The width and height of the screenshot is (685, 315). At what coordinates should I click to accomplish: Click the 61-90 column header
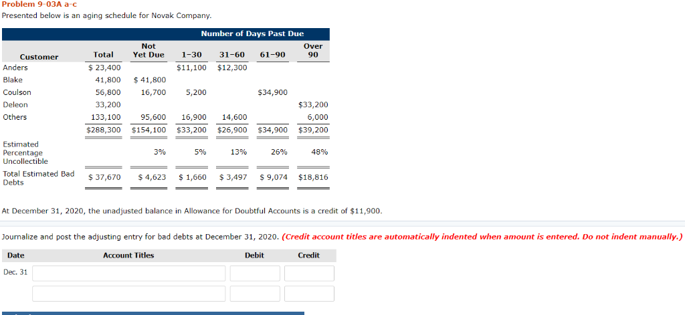pyautogui.click(x=272, y=55)
